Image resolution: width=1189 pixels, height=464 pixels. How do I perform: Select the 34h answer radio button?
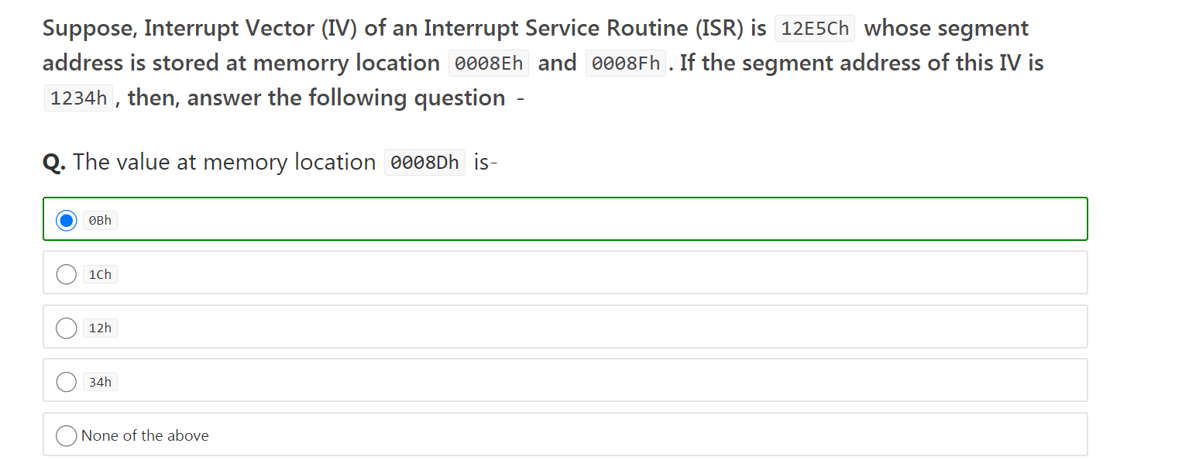tap(66, 381)
